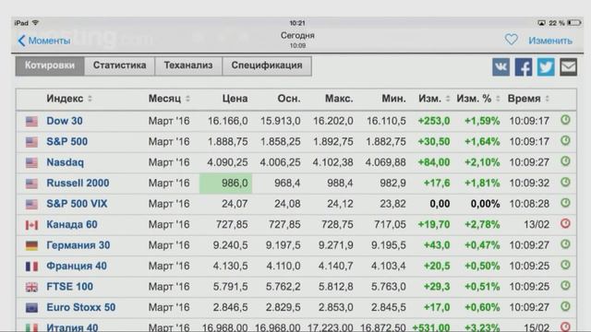Image resolution: width=591 pixels, height=332 pixels.
Task: Open the Euro Stoxx 50 link
Action: 81,307
